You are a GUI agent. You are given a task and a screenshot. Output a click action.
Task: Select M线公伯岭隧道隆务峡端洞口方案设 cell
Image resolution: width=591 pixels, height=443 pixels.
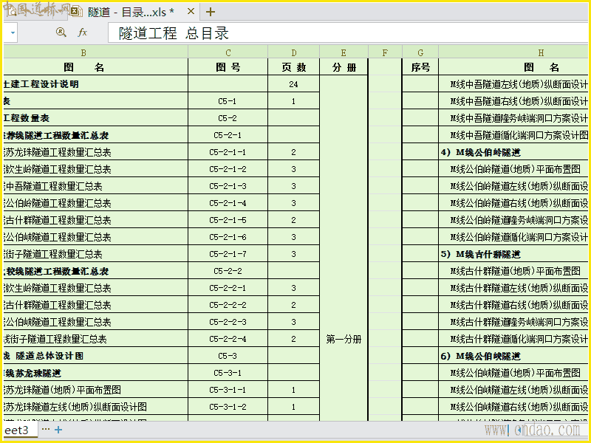tap(513, 220)
